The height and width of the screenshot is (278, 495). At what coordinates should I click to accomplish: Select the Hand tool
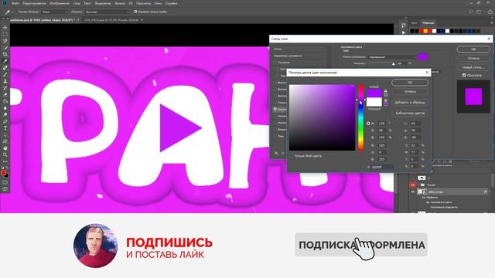[x=5, y=147]
